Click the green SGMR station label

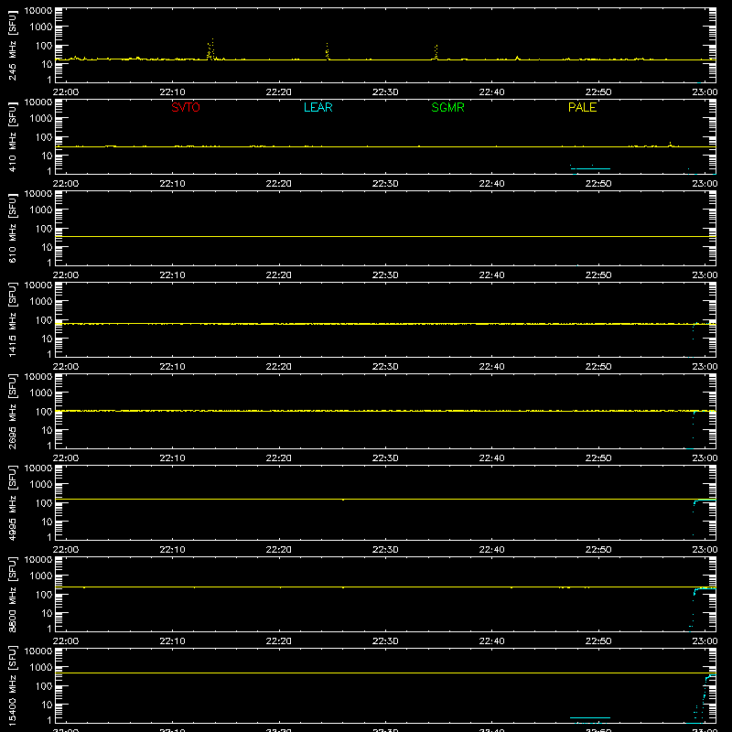point(447,107)
